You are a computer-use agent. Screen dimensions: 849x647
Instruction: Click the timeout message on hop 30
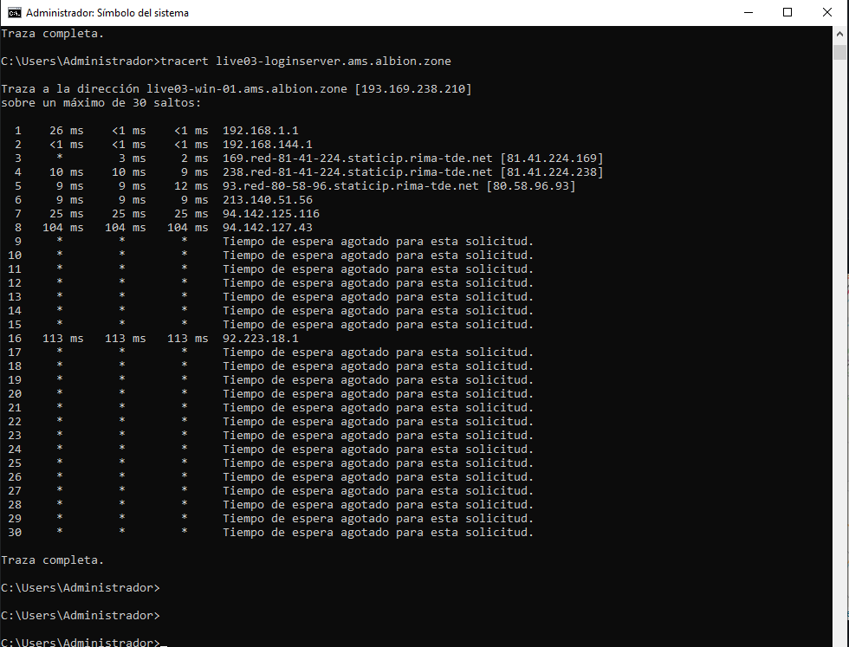(x=378, y=533)
